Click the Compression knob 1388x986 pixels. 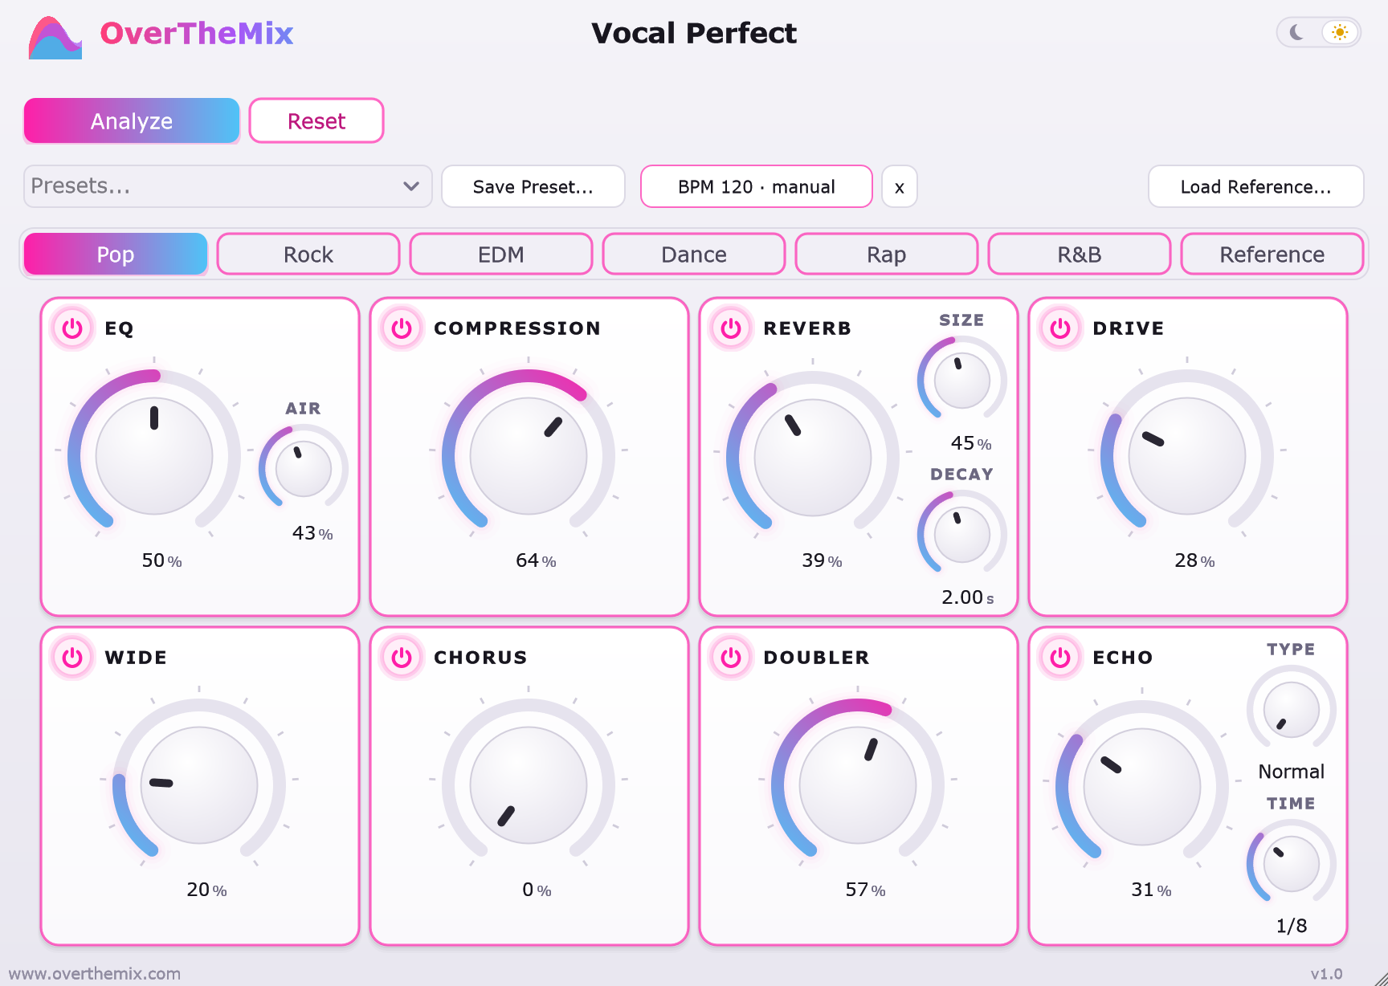pyautogui.click(x=529, y=456)
